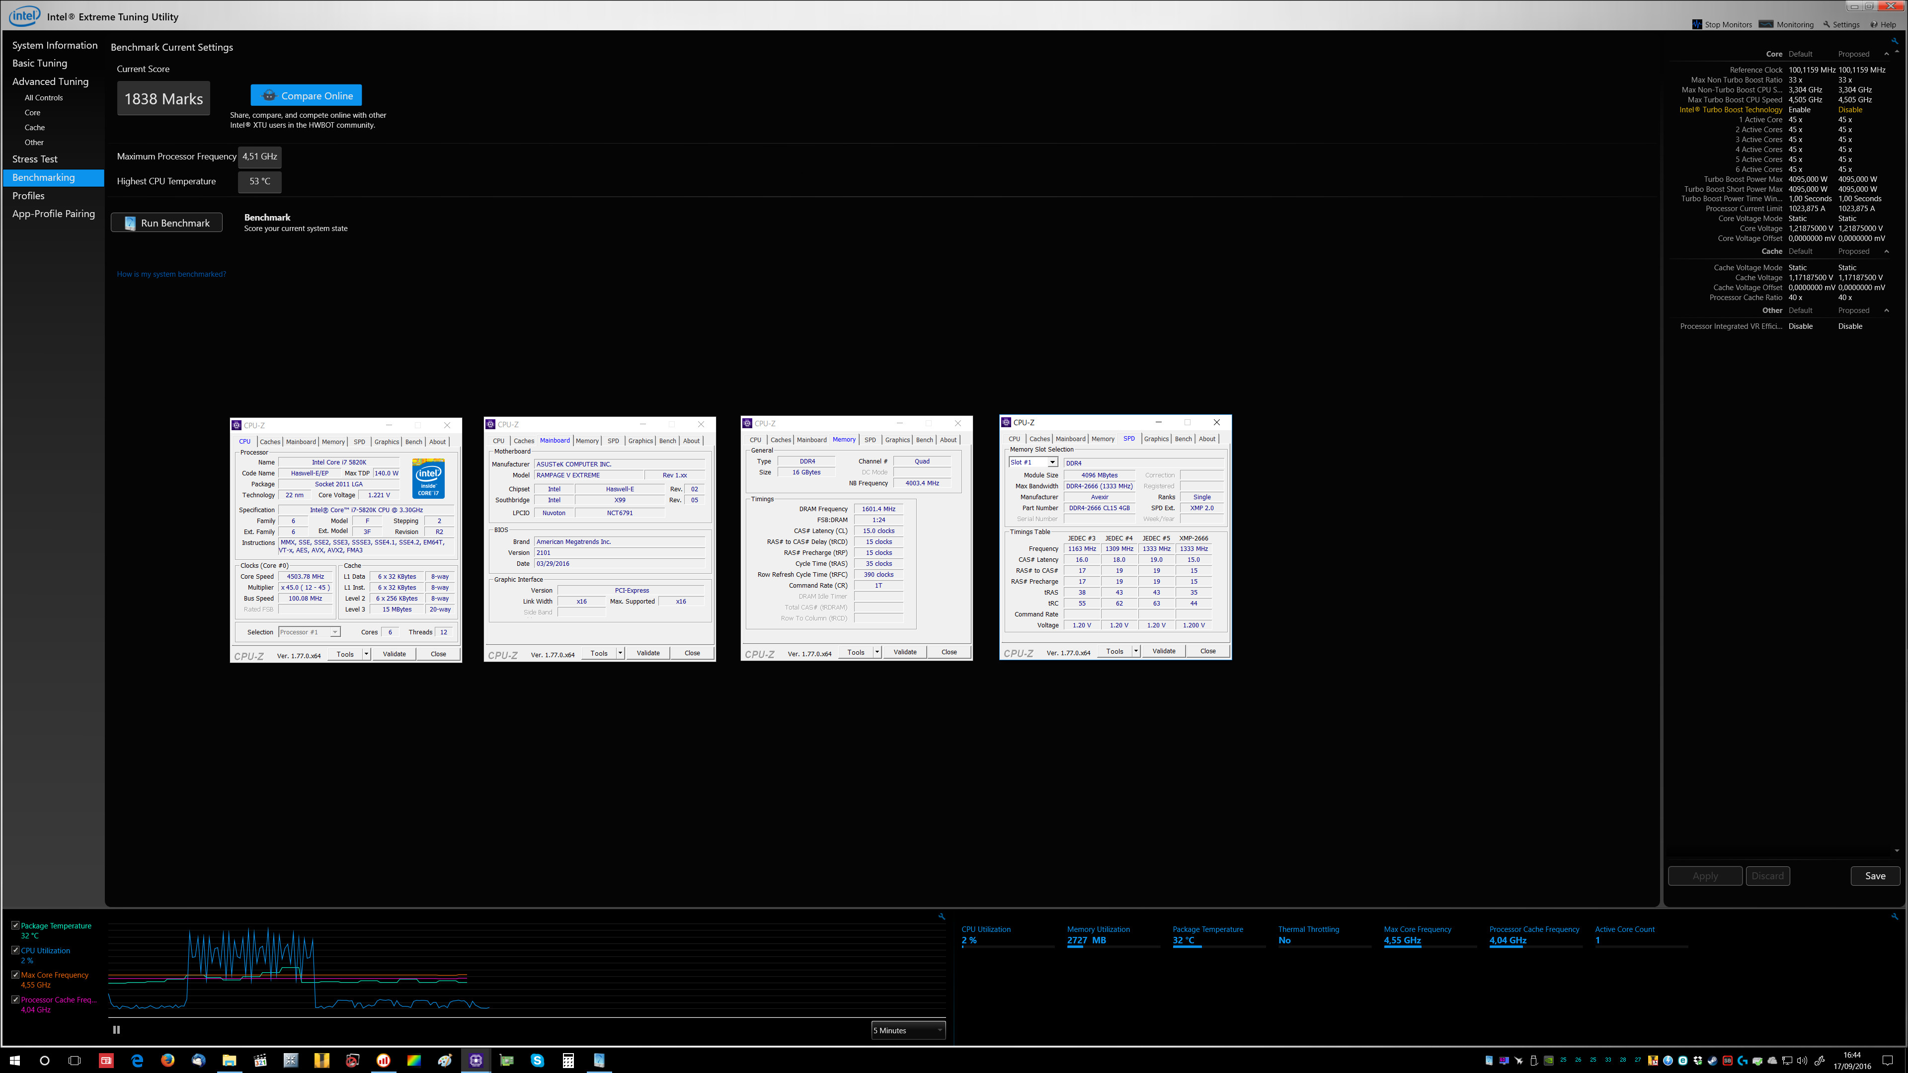Open the Tools dropdown arrow in the CPU-Z CPU tab window
This screenshot has width=1908, height=1073.
pos(366,654)
